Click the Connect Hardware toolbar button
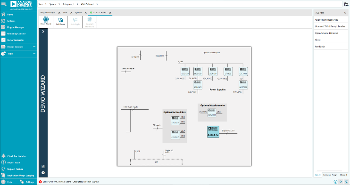 tap(90, 22)
